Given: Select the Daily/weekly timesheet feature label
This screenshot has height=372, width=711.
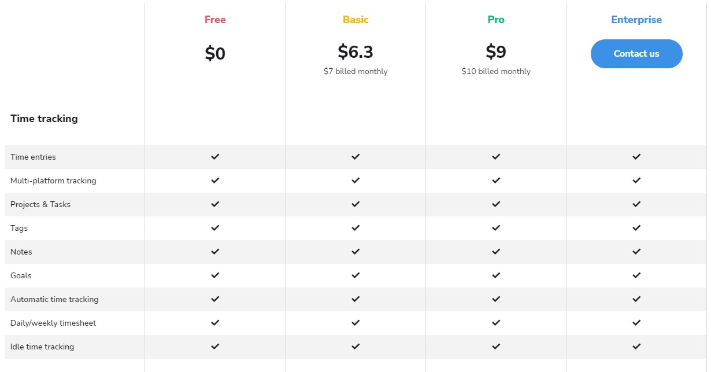Looking at the screenshot, I should click(x=53, y=323).
